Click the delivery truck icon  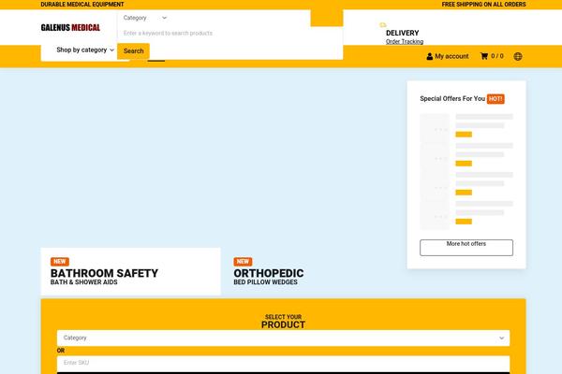[x=383, y=25]
